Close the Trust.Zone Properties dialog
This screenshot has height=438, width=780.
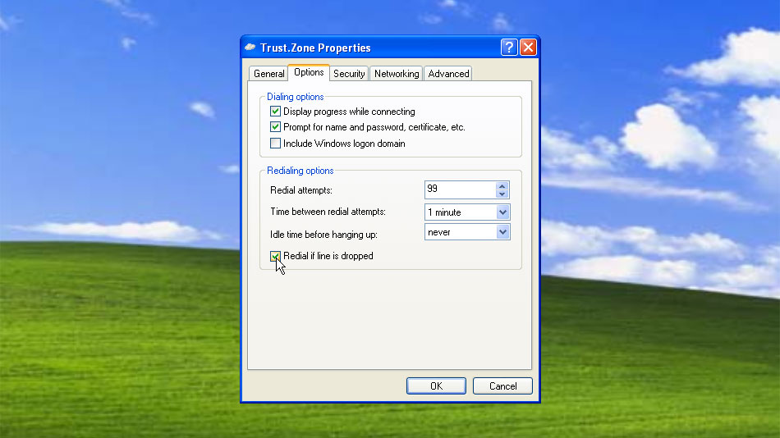click(528, 48)
